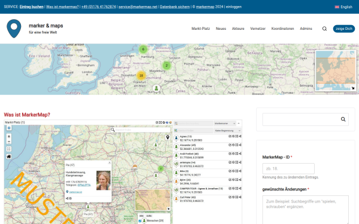
Task: Open the green cluster marker showing 2
Action: (166, 66)
